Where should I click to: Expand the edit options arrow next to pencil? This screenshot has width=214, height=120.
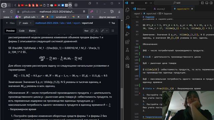coord(107,31)
